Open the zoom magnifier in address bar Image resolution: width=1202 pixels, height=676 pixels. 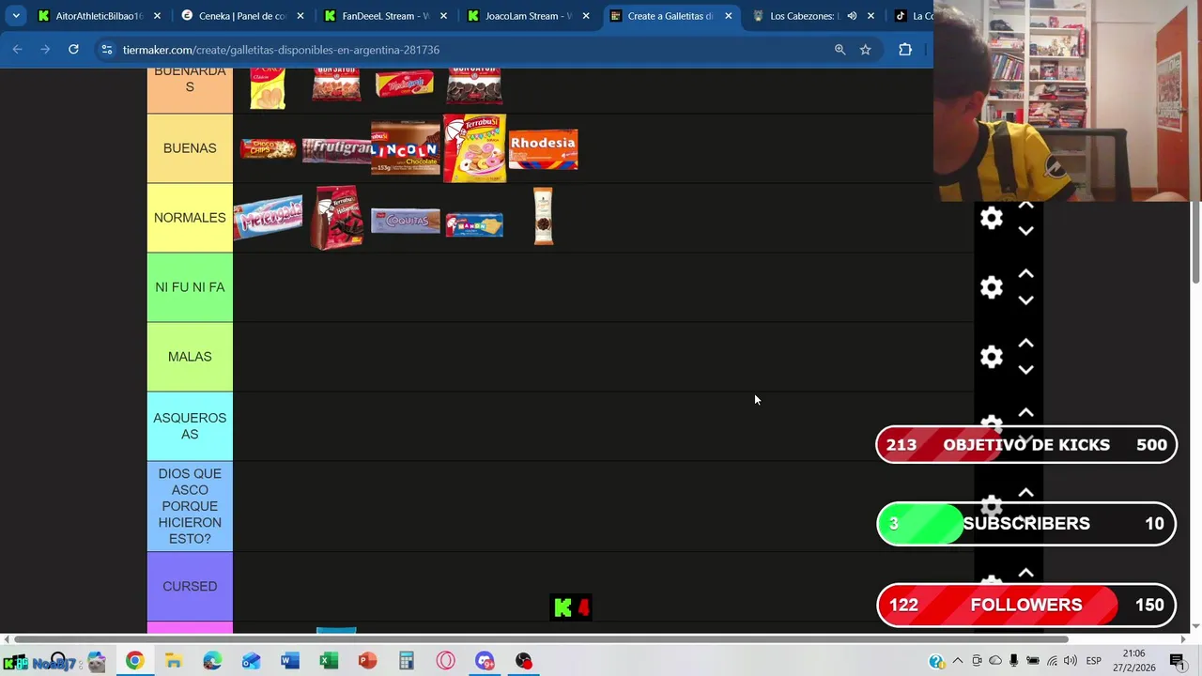(840, 50)
